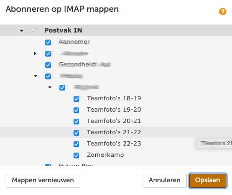
Task: Toggle the Teamfoto's 22-23 checkbox
Action: click(76, 144)
